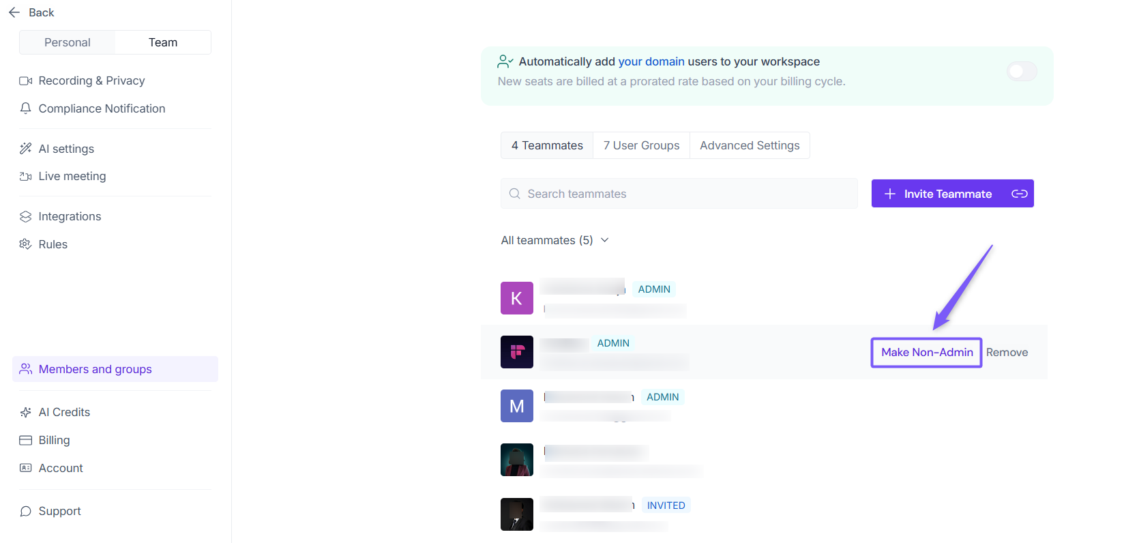Click the Rules gear icon
The width and height of the screenshot is (1124, 543).
(26, 244)
